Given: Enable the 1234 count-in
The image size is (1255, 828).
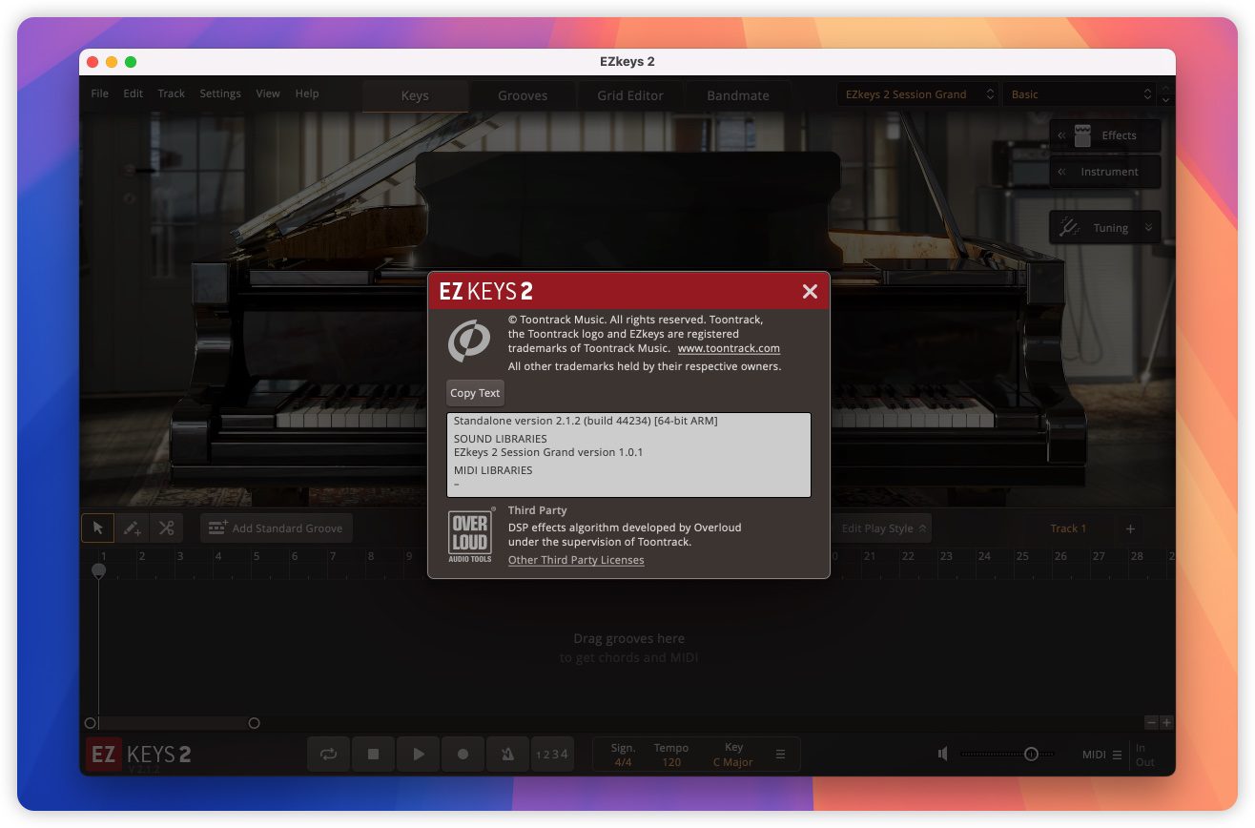Looking at the screenshot, I should [551, 754].
